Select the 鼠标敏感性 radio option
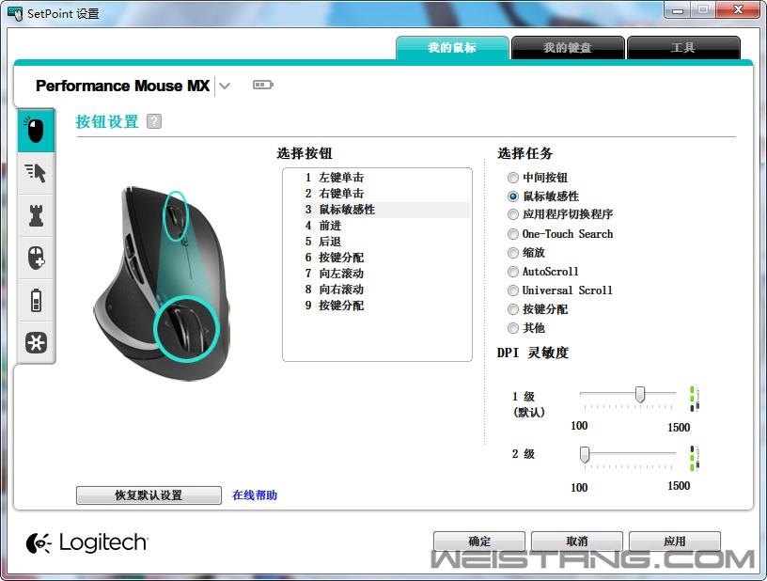 point(512,196)
